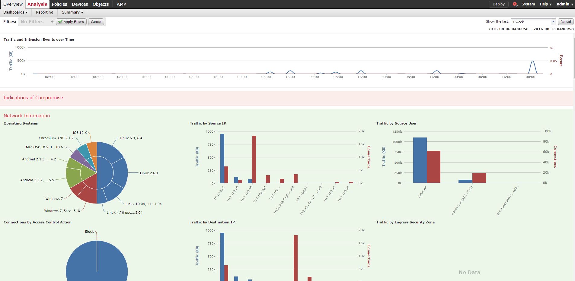Select the Mac OSX 10.5 label
The height and width of the screenshot is (281, 575).
pyautogui.click(x=44, y=147)
